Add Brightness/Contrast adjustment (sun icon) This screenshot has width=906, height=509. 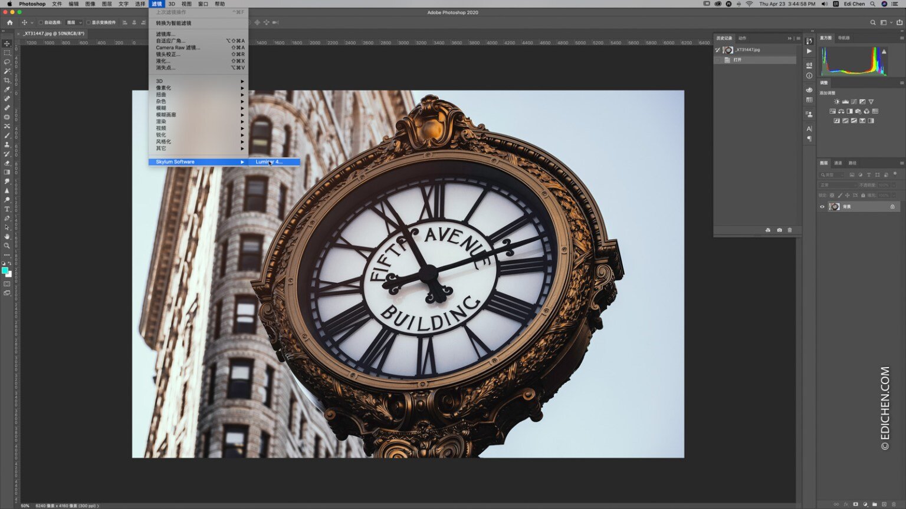coord(836,102)
